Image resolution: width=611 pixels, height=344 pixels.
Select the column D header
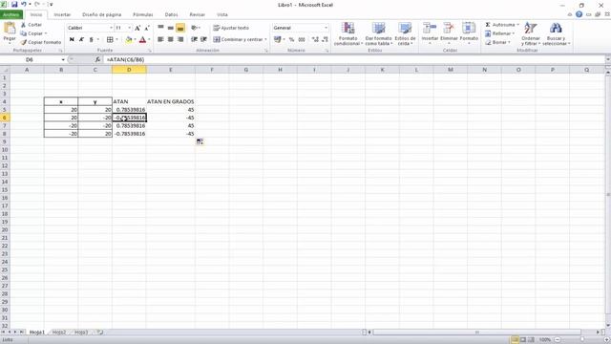point(129,70)
